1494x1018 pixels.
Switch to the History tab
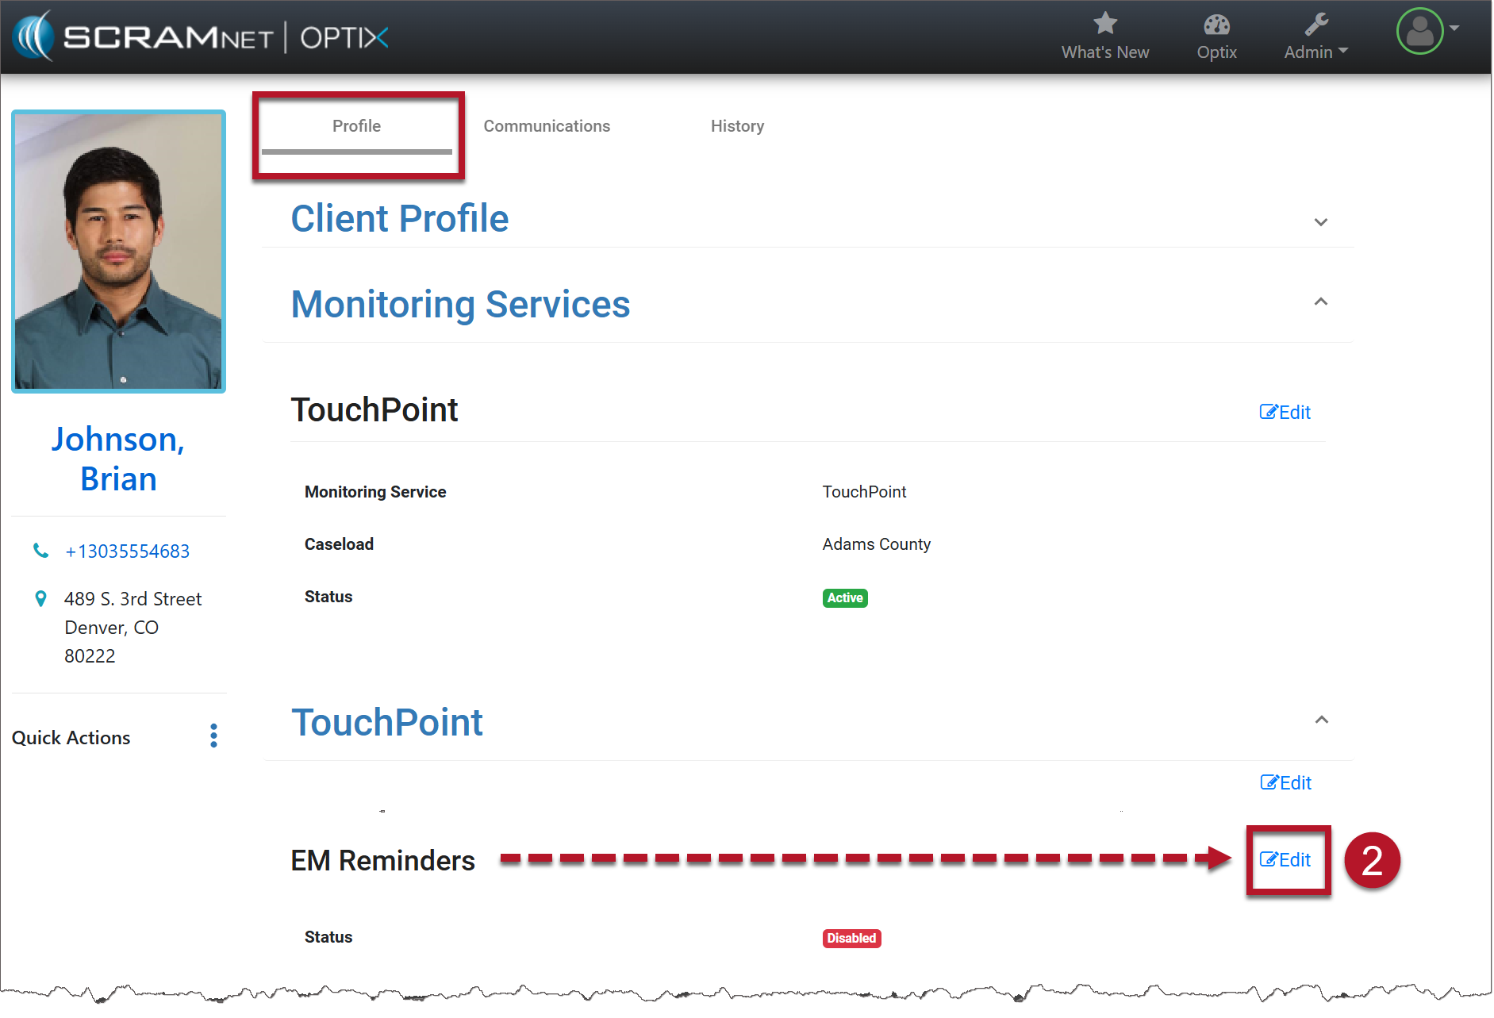[737, 126]
